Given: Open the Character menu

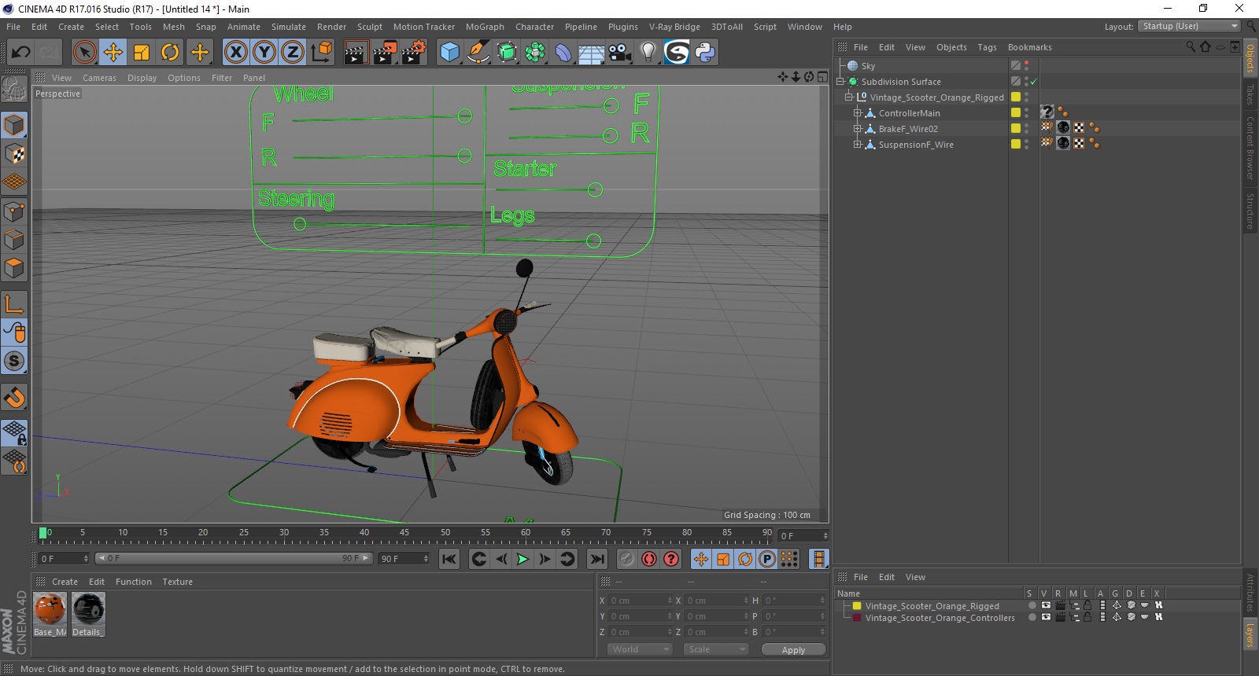Looking at the screenshot, I should (x=535, y=27).
